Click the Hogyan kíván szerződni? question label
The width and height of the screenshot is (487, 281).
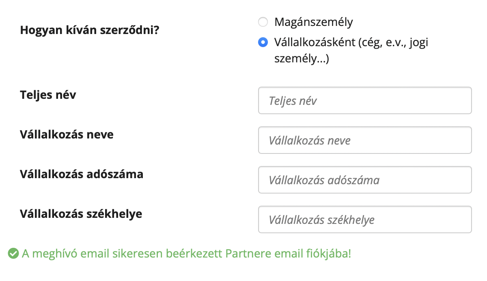tap(89, 30)
